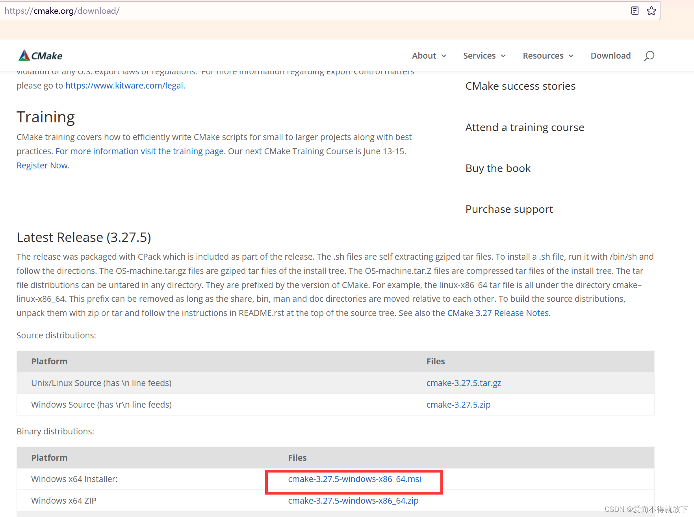This screenshot has height=517, width=694.
Task: Select 'Binary distributions:' label
Action: (x=55, y=431)
